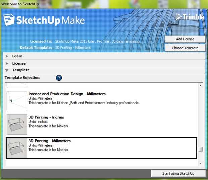Click the partially visible template thumbnail at list top

(17, 85)
